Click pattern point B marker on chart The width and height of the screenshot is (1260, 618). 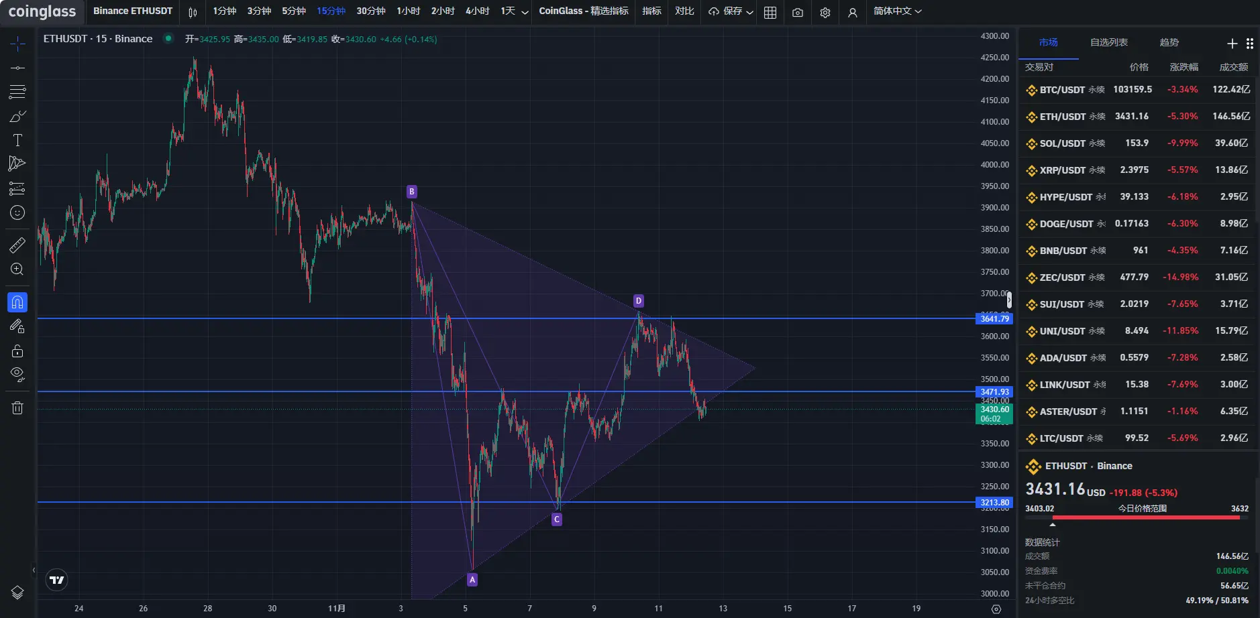(412, 192)
